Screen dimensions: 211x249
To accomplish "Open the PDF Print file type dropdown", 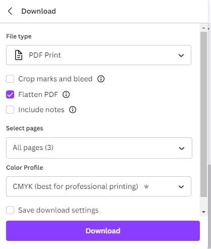I will click(98, 55).
